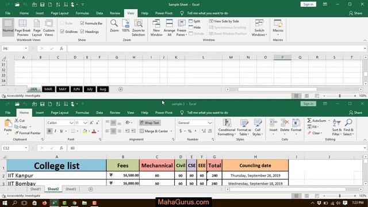Select MAR sheet tab

[x=48, y=89]
